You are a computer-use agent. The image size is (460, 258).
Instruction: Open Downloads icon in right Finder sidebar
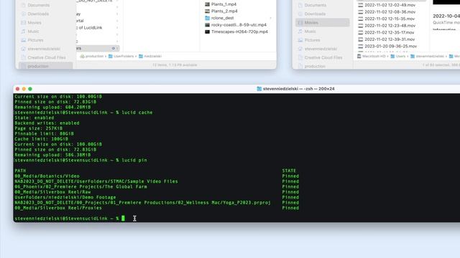pos(300,14)
